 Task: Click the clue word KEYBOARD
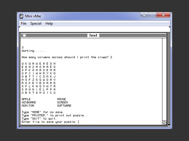[29, 103]
